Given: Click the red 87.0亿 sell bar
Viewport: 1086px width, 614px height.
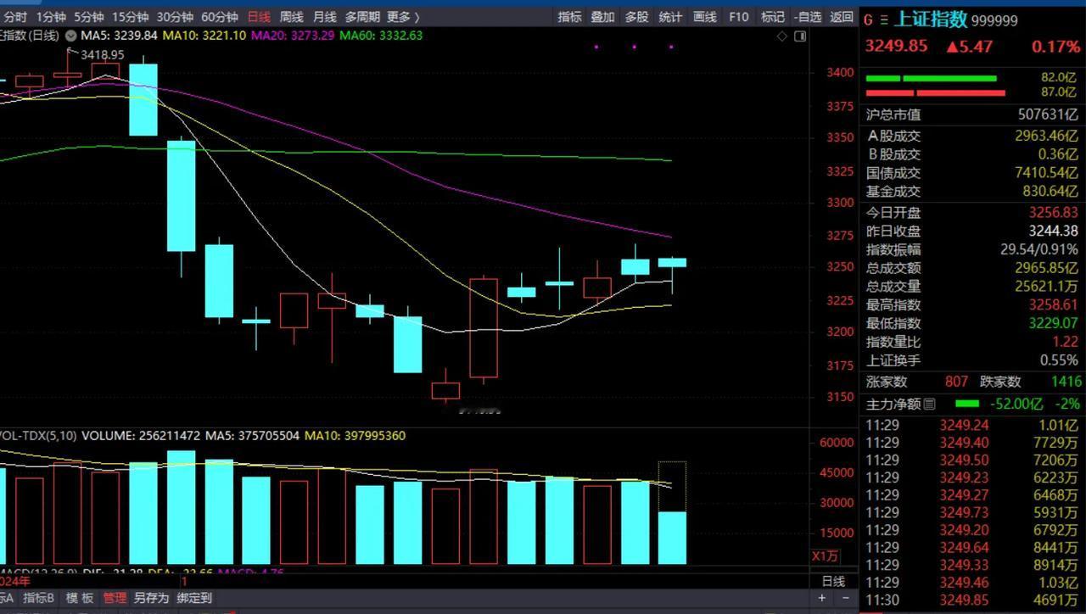Looking at the screenshot, I should 935,92.
